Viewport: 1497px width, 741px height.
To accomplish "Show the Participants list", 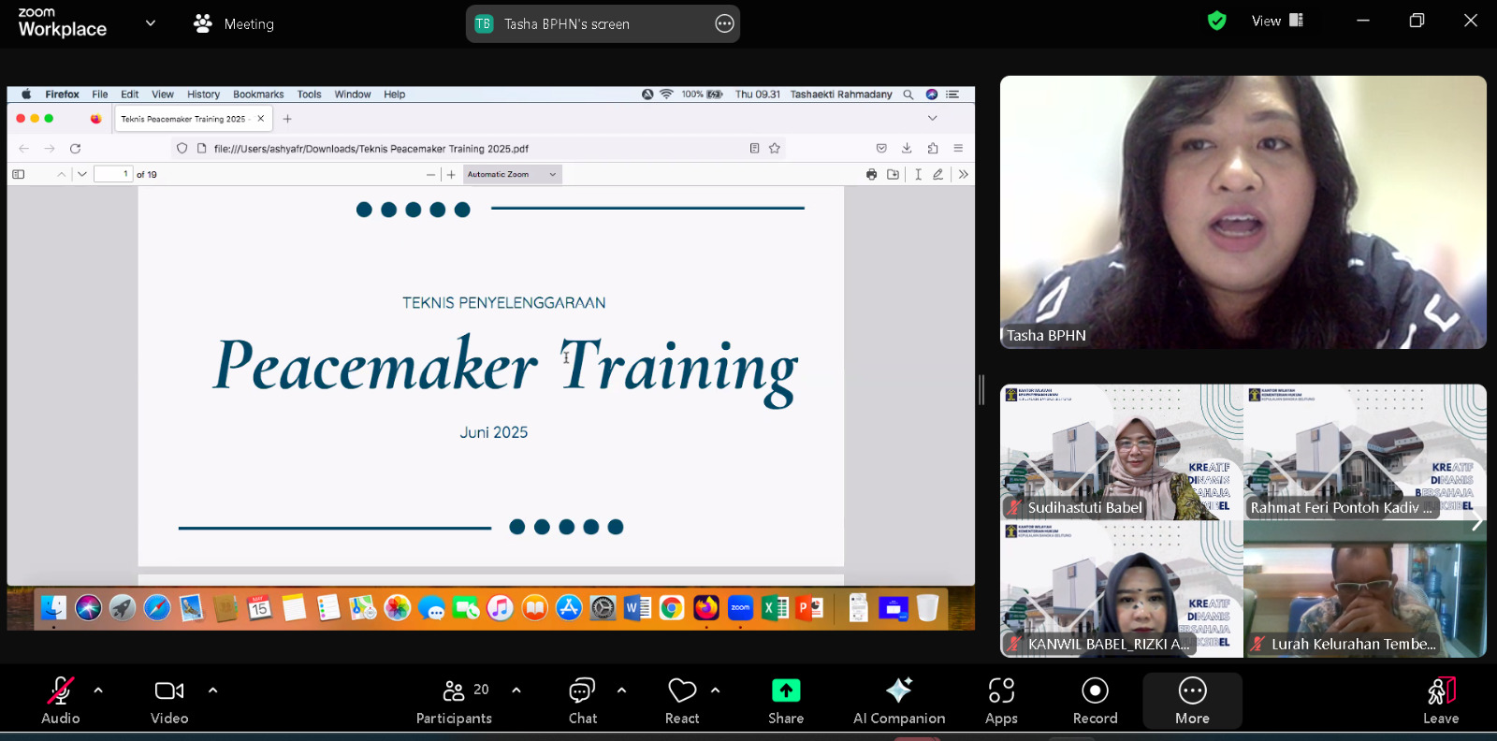I will pos(454,700).
